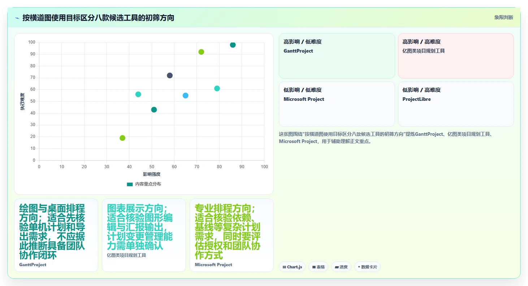Click Microsoft Project in the 低影响 / 低难度 quadrant card
The height and width of the screenshot is (286, 528).
[x=304, y=99]
